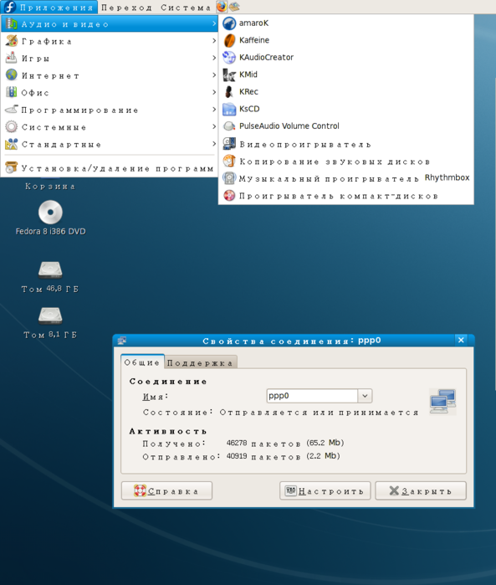Launch amaroK from the audio submenu
Screen dimensions: 496x585
345,23
